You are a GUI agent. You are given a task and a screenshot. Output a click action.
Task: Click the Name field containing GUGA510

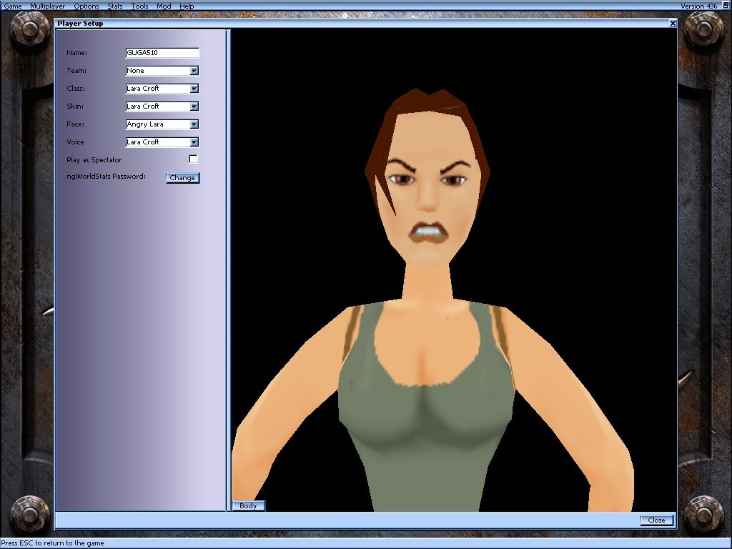[x=162, y=52]
